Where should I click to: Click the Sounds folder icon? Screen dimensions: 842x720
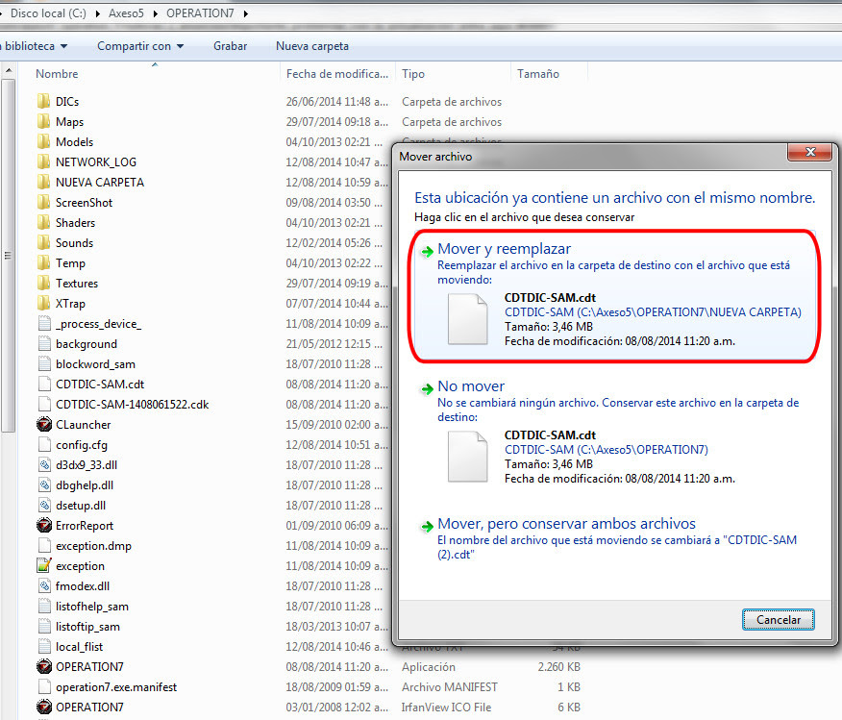point(44,242)
